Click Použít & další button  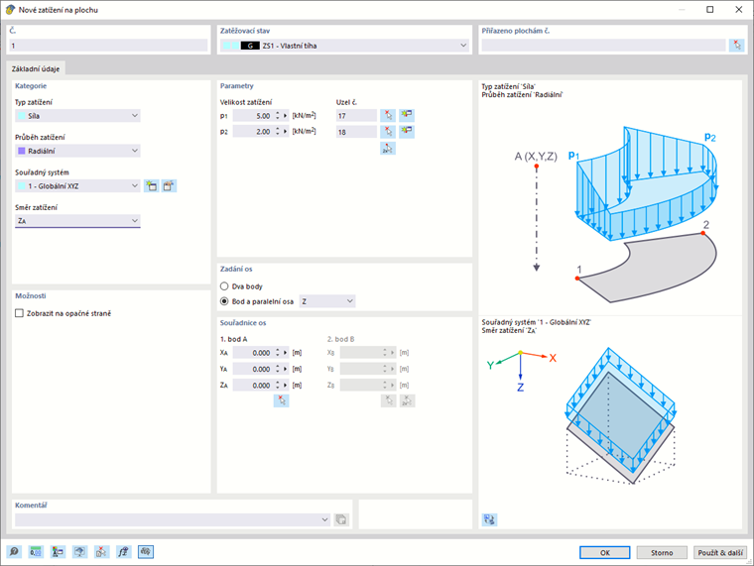click(x=720, y=552)
